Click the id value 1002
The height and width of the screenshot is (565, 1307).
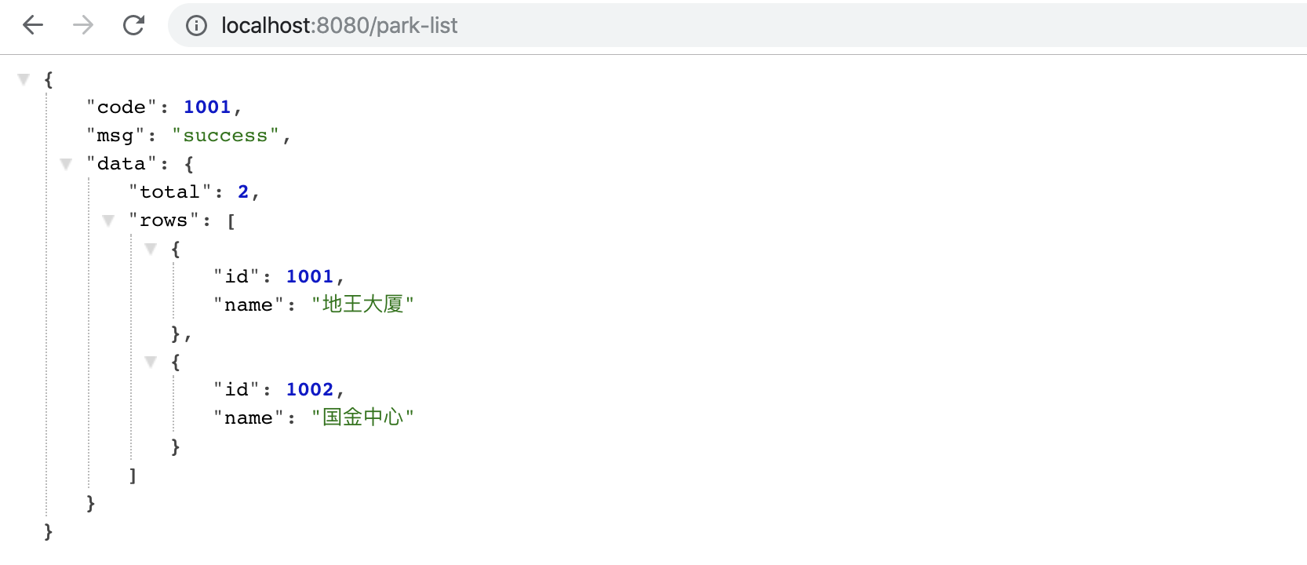[x=309, y=390]
